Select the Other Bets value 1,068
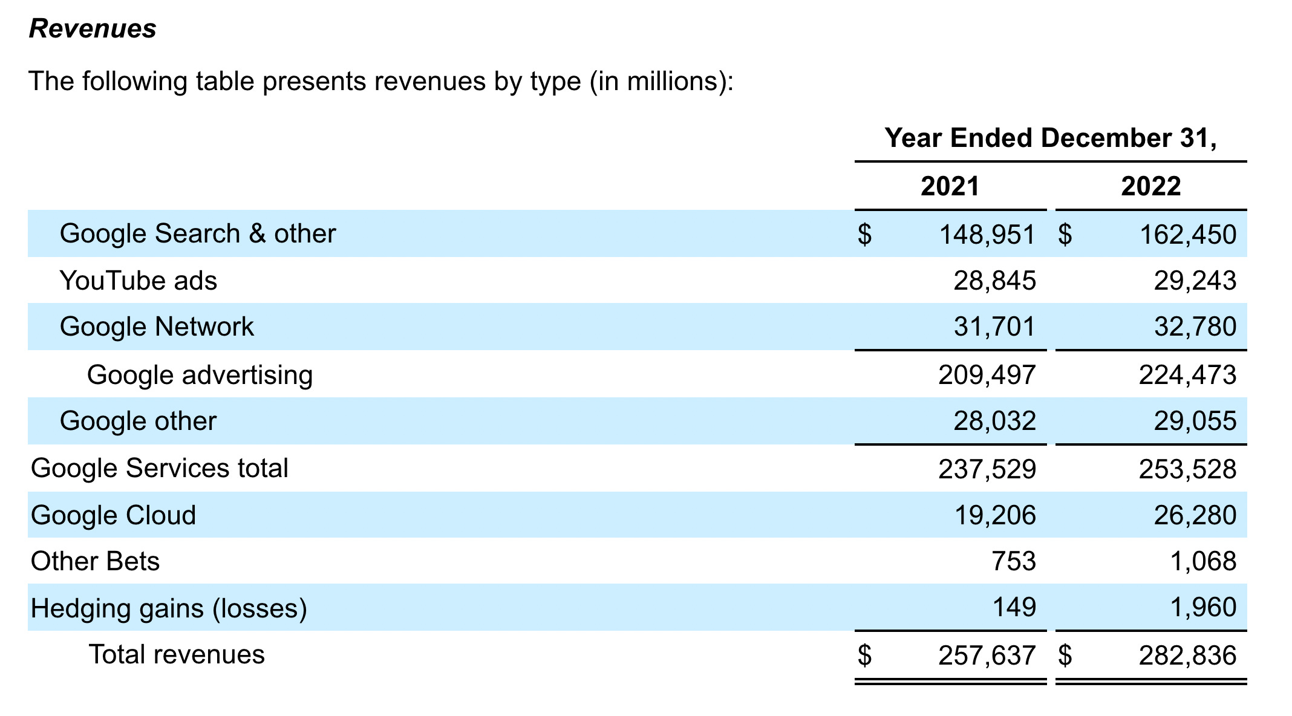The height and width of the screenshot is (716, 1292). [x=1204, y=561]
